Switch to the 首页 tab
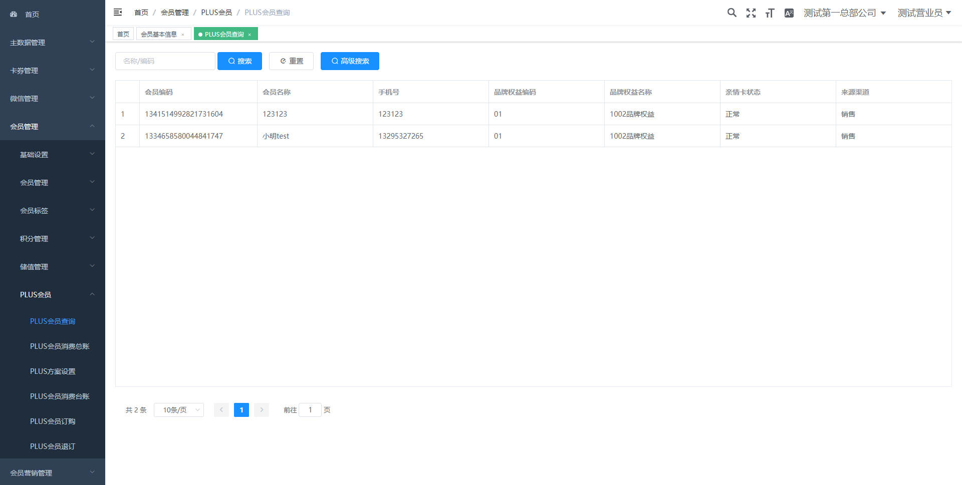The width and height of the screenshot is (962, 485). [x=123, y=34]
